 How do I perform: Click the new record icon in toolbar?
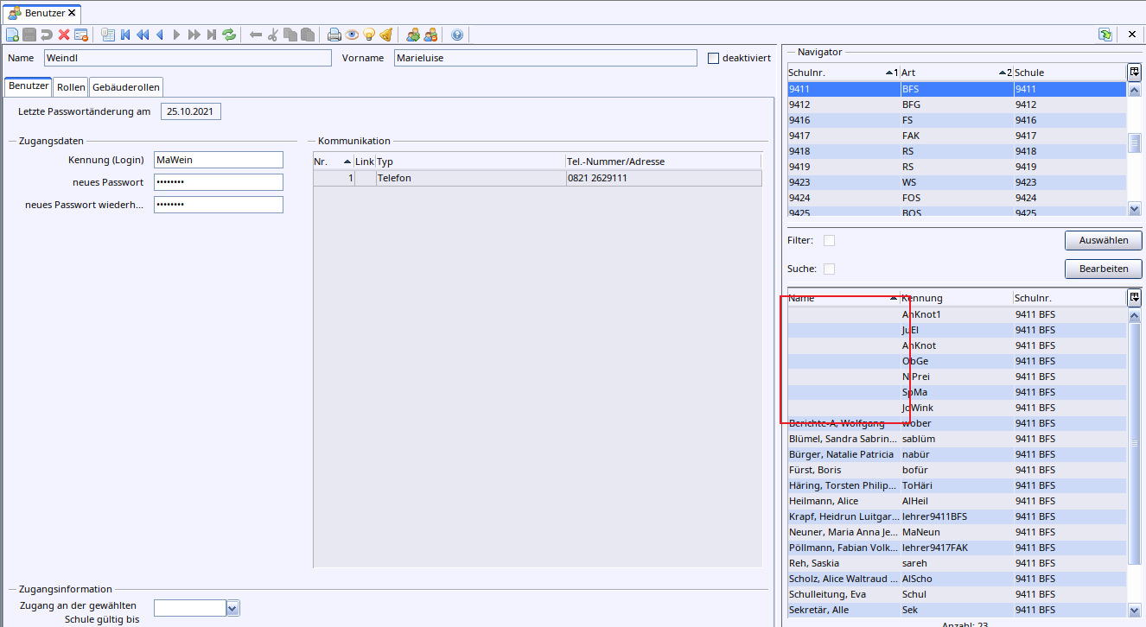pyautogui.click(x=12, y=35)
